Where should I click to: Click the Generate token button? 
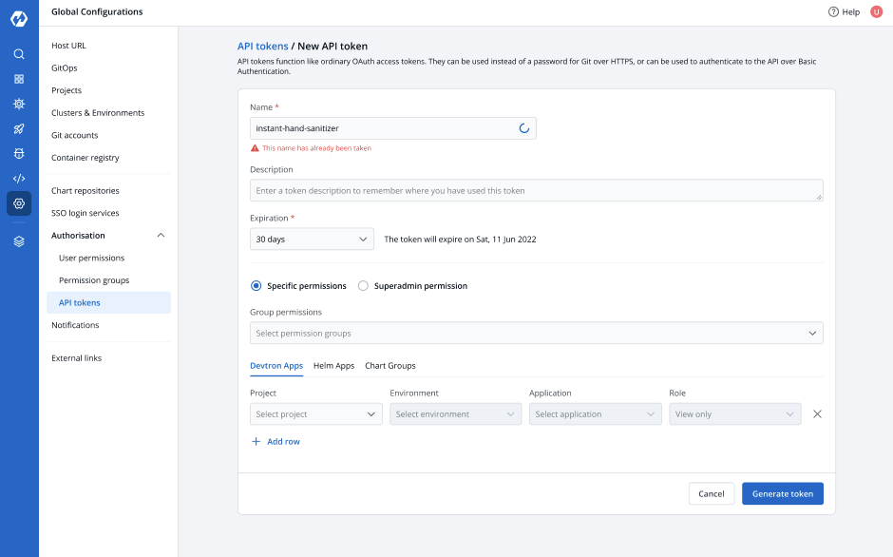tap(782, 494)
